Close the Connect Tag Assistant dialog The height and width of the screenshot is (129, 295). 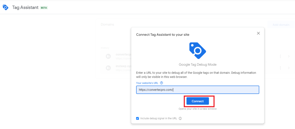[x=258, y=33]
